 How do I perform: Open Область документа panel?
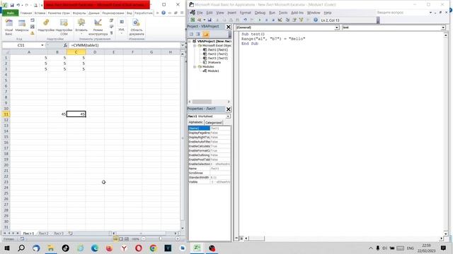click(x=137, y=27)
